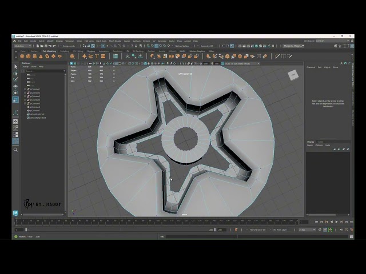Create a polygon cone from shelf
The width and height of the screenshot is (366, 274).
[41, 56]
